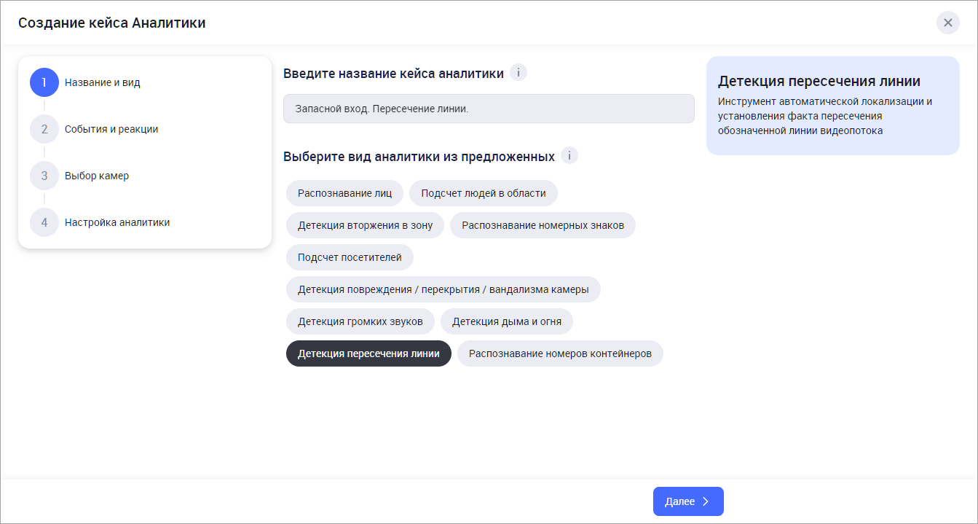Viewport: 978px width, 524px height.
Task: Click the analytics case name input field
Action: [488, 109]
